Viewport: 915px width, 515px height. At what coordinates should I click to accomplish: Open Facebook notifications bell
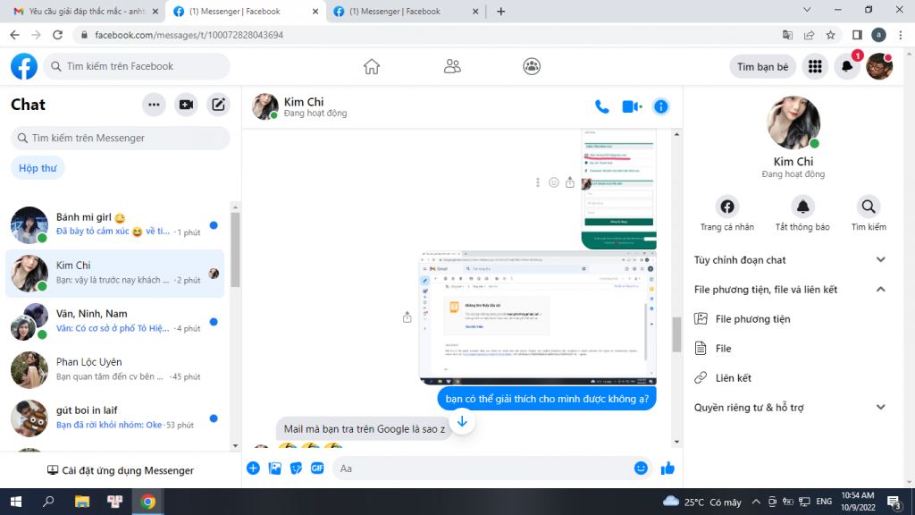(847, 66)
